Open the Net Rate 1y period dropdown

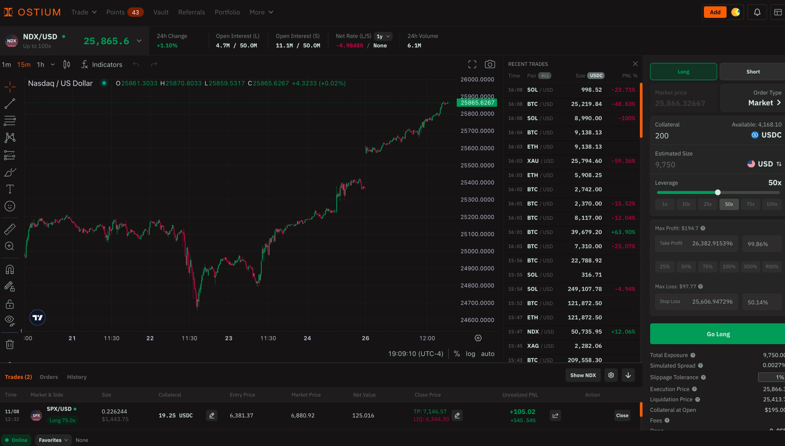click(x=383, y=36)
